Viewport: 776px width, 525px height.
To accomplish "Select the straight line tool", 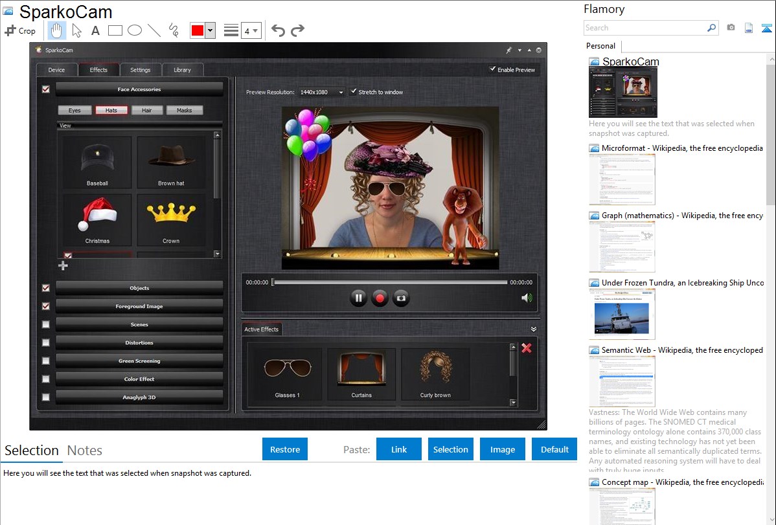I will (154, 30).
